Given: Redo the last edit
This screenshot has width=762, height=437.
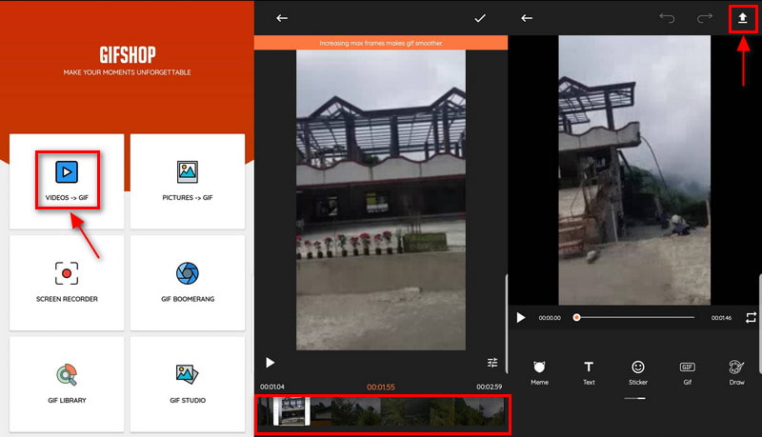Looking at the screenshot, I should 705,18.
